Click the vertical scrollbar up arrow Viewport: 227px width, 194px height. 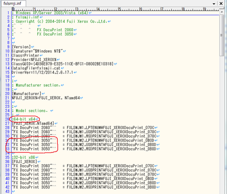[x=222, y=12]
